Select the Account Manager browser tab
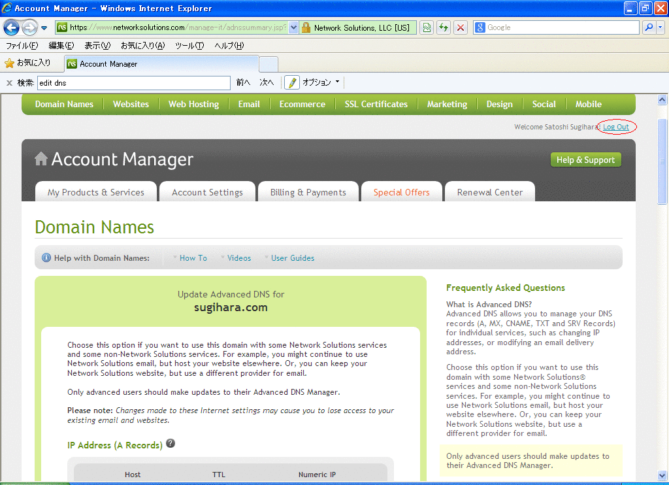The height and width of the screenshot is (485, 669). click(161, 64)
